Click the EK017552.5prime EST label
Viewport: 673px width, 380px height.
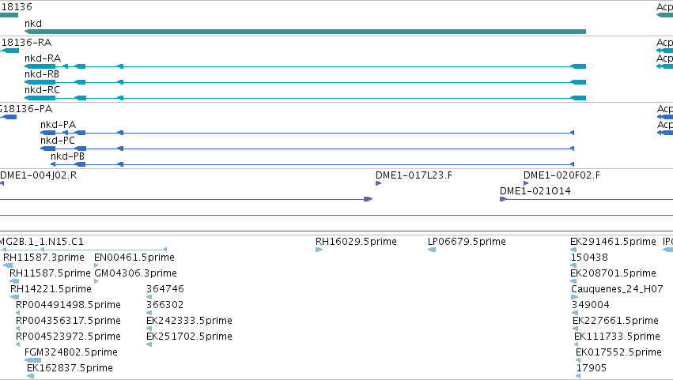click(x=618, y=352)
